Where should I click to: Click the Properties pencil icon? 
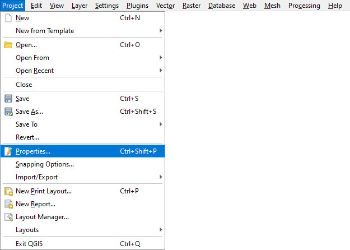coord(8,151)
